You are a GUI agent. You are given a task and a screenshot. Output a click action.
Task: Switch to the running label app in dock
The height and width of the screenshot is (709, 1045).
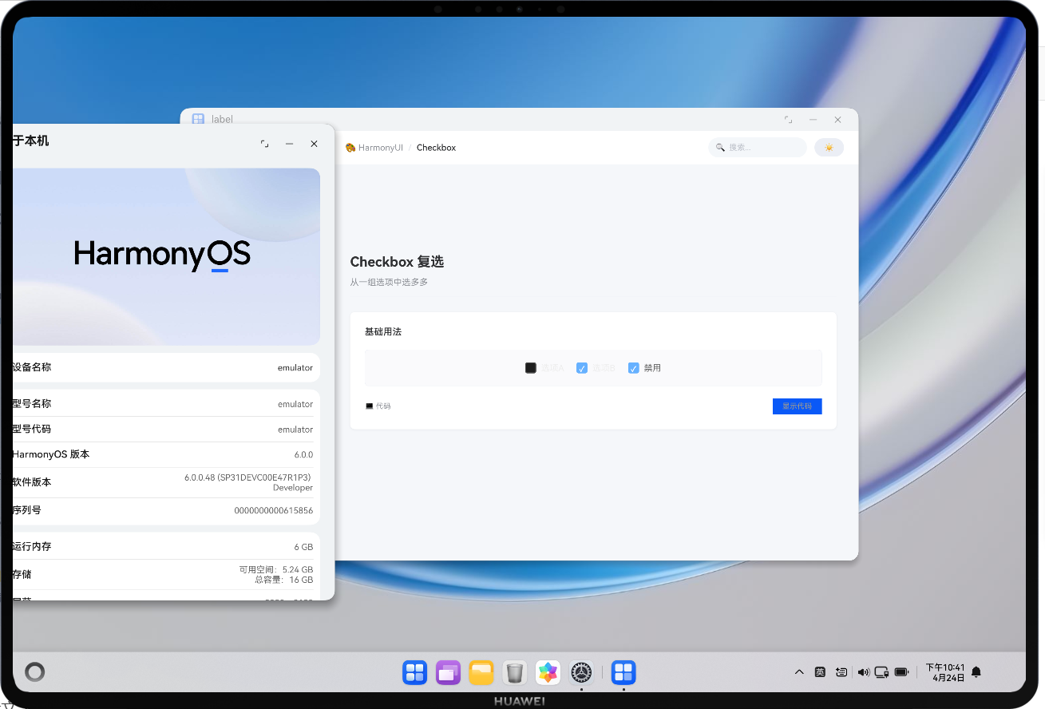[623, 672]
